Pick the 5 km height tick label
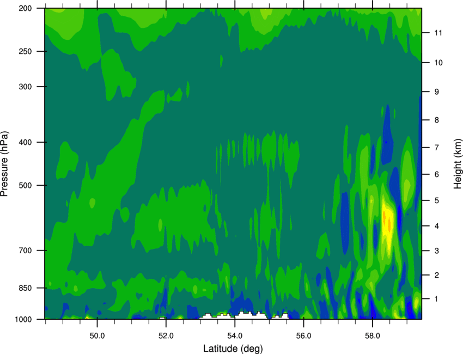 click(437, 201)
